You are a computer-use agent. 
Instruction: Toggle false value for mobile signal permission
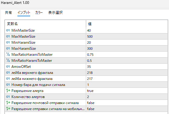point(127,109)
